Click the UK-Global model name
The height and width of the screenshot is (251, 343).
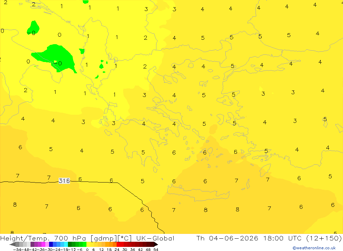pos(155,238)
